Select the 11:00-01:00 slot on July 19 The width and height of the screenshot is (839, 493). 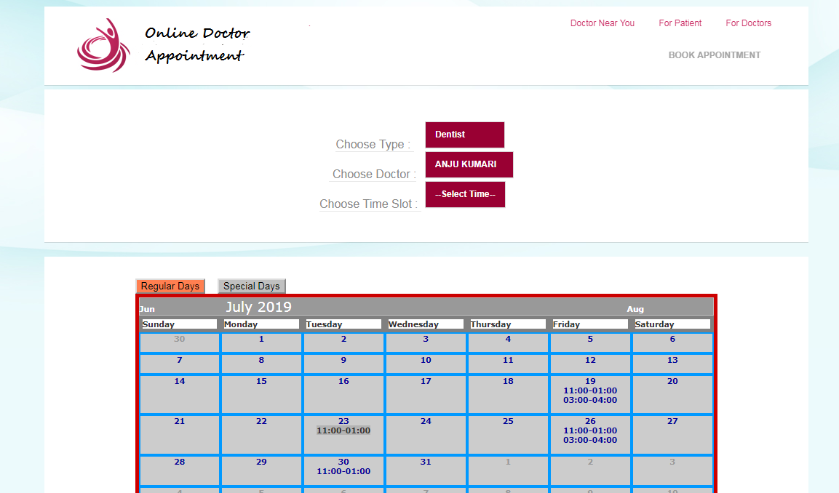590,391
